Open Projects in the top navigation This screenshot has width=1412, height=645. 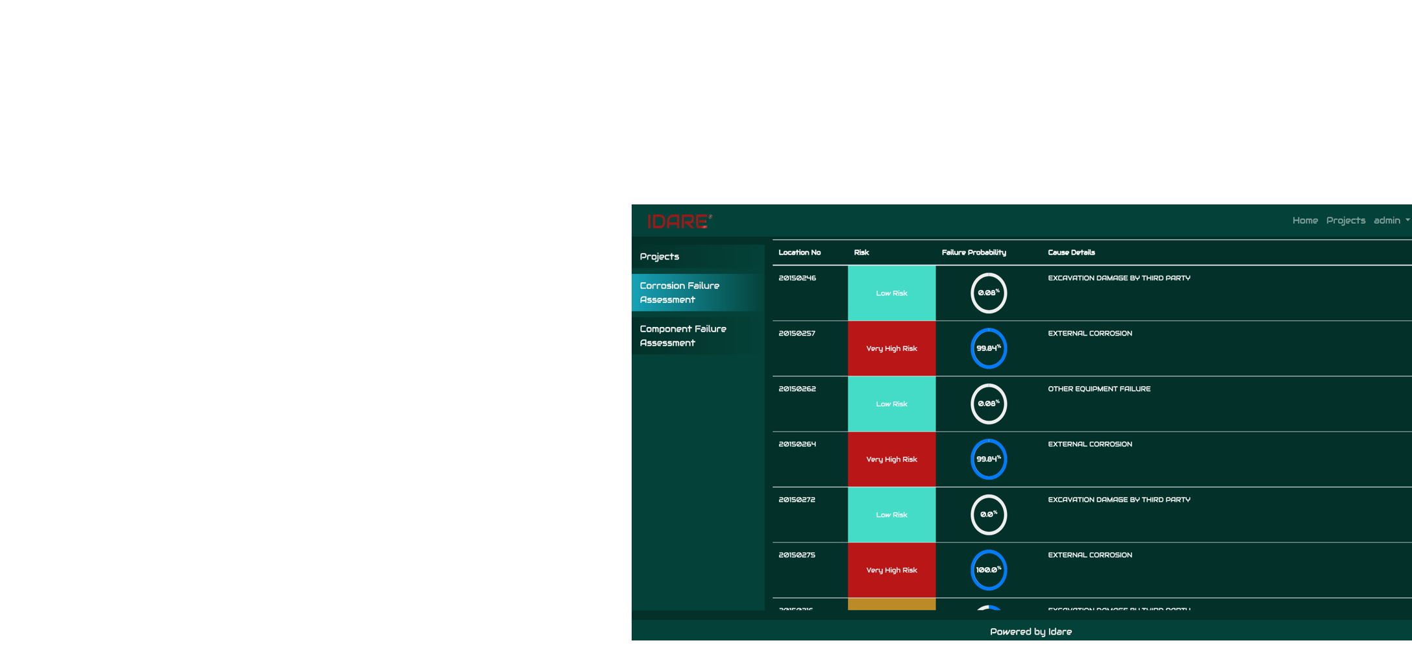[x=1346, y=221]
